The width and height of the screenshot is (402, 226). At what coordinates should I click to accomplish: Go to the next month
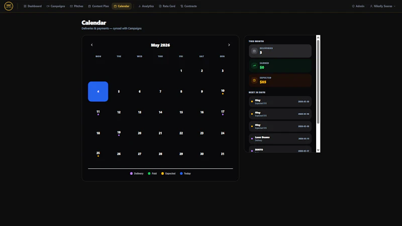click(x=229, y=45)
